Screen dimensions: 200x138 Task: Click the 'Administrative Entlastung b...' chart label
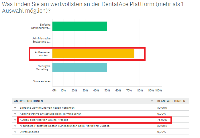click(42, 40)
